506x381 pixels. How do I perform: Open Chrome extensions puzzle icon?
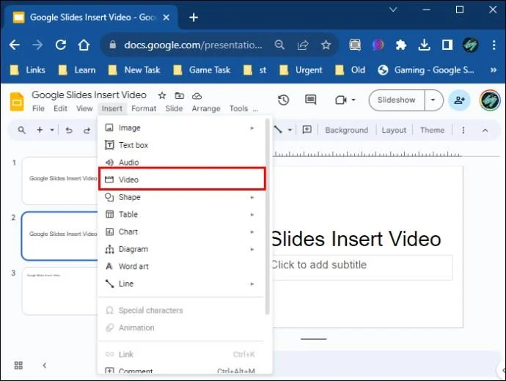(x=401, y=45)
